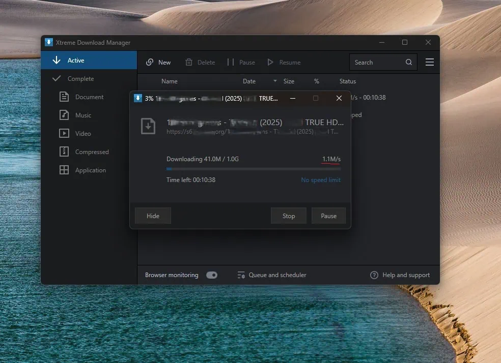Stop the current download
The image size is (501, 363).
(x=289, y=216)
